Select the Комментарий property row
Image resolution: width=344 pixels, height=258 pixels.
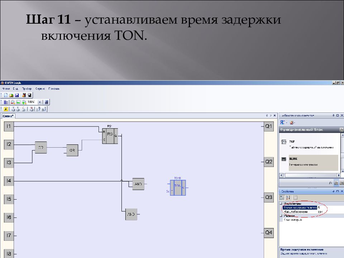tap(311, 220)
